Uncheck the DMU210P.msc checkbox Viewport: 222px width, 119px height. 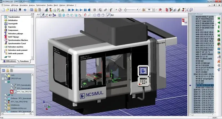6,78
